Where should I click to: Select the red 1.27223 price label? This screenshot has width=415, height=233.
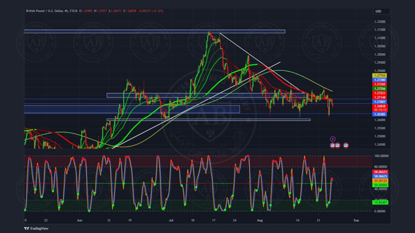(x=380, y=93)
